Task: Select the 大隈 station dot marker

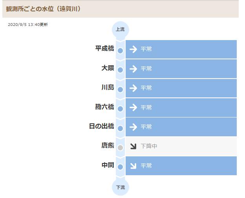Action: pos(120,70)
